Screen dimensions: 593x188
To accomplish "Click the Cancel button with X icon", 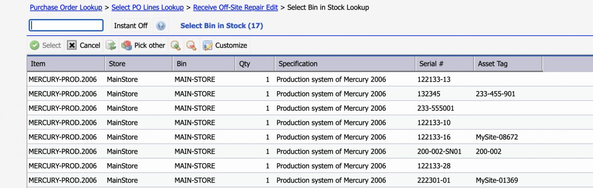I will 83,45.
